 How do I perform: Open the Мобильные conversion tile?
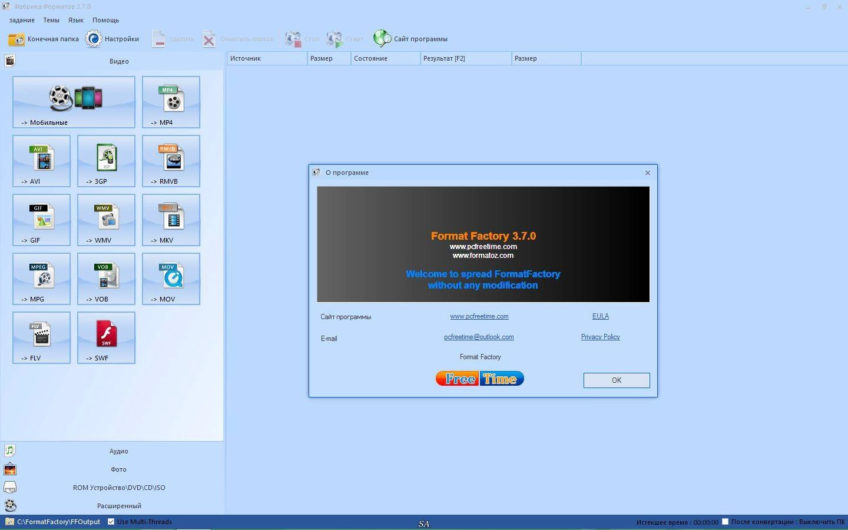click(x=74, y=102)
